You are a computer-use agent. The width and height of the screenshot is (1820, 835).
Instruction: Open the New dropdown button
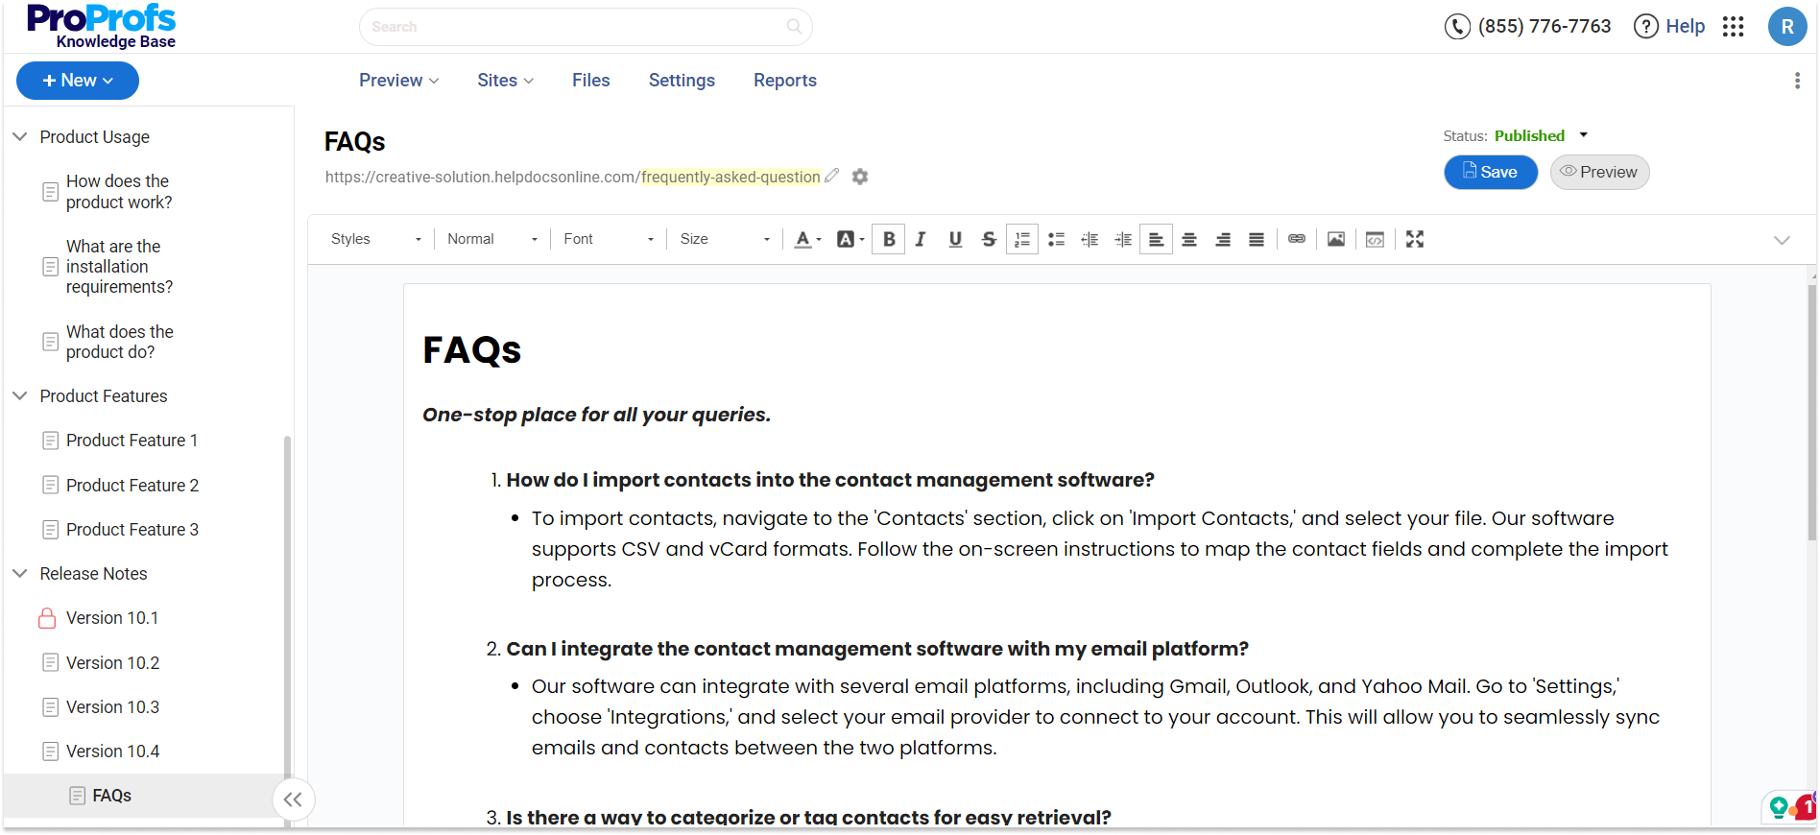coord(78,81)
